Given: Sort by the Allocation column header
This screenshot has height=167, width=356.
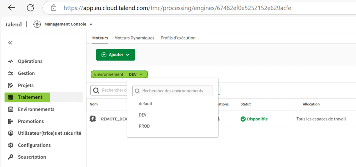Looking at the screenshot, I should (311, 104).
